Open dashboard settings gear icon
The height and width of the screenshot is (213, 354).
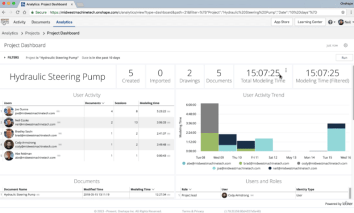point(345,45)
